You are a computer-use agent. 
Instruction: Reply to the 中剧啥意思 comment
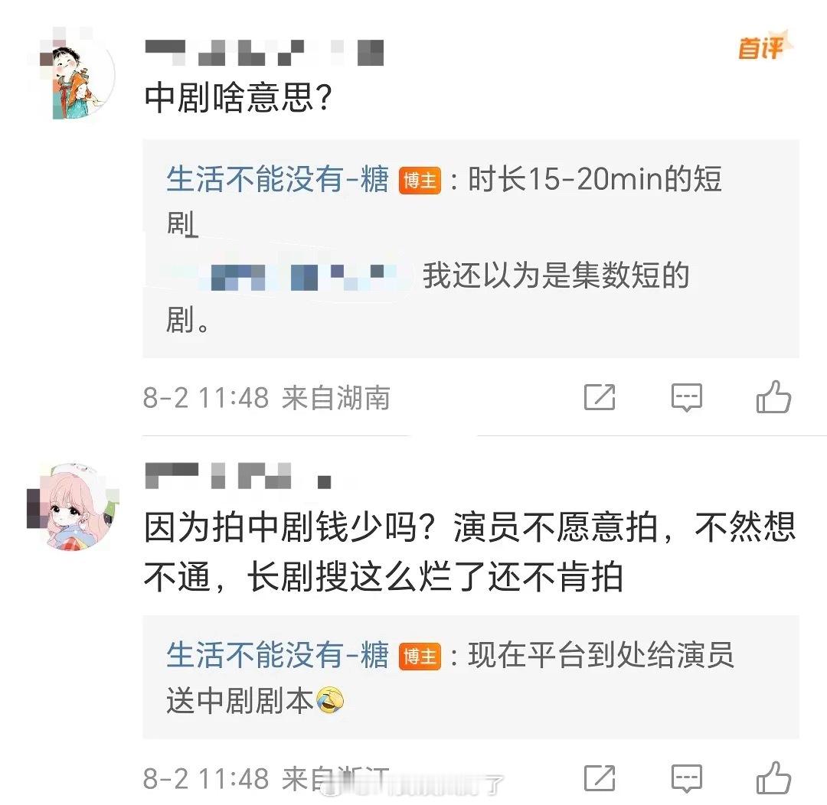687,397
